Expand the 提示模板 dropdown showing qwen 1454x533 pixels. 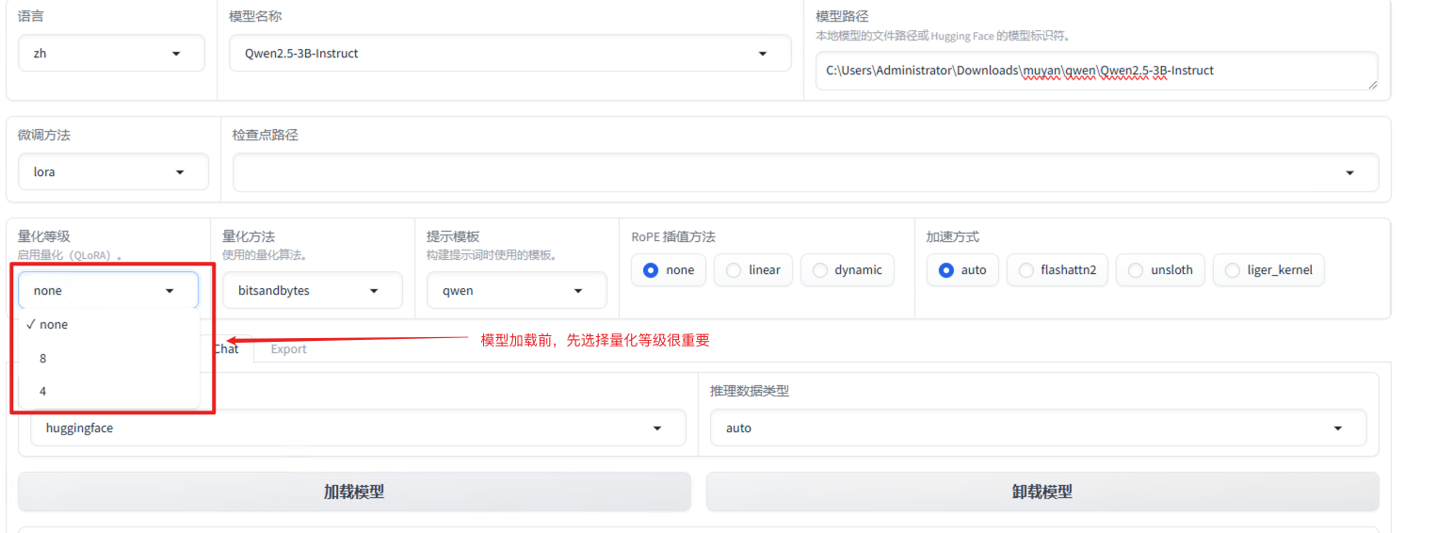coord(516,291)
